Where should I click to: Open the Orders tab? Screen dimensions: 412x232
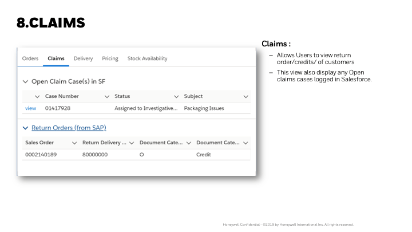coord(30,58)
